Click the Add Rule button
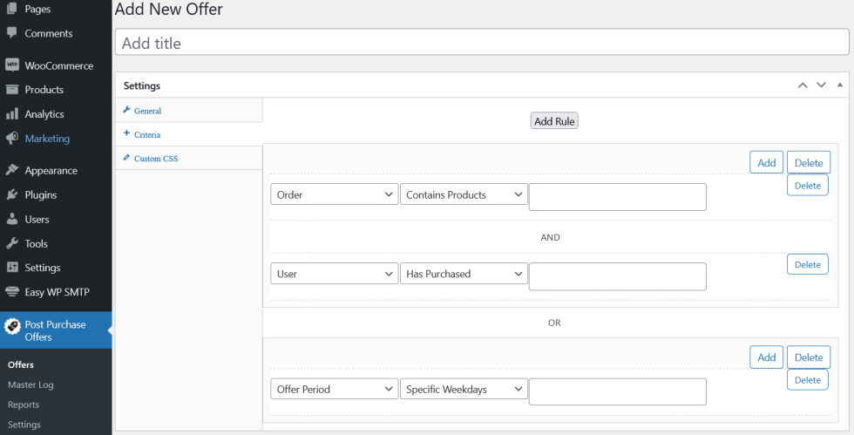 pyautogui.click(x=554, y=121)
